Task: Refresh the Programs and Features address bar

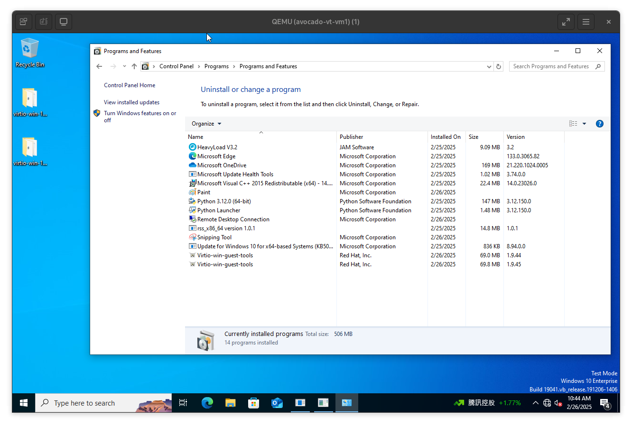Action: 499,66
